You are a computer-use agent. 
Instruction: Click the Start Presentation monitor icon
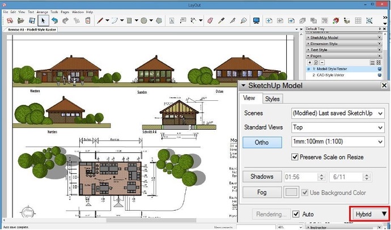click(256, 20)
